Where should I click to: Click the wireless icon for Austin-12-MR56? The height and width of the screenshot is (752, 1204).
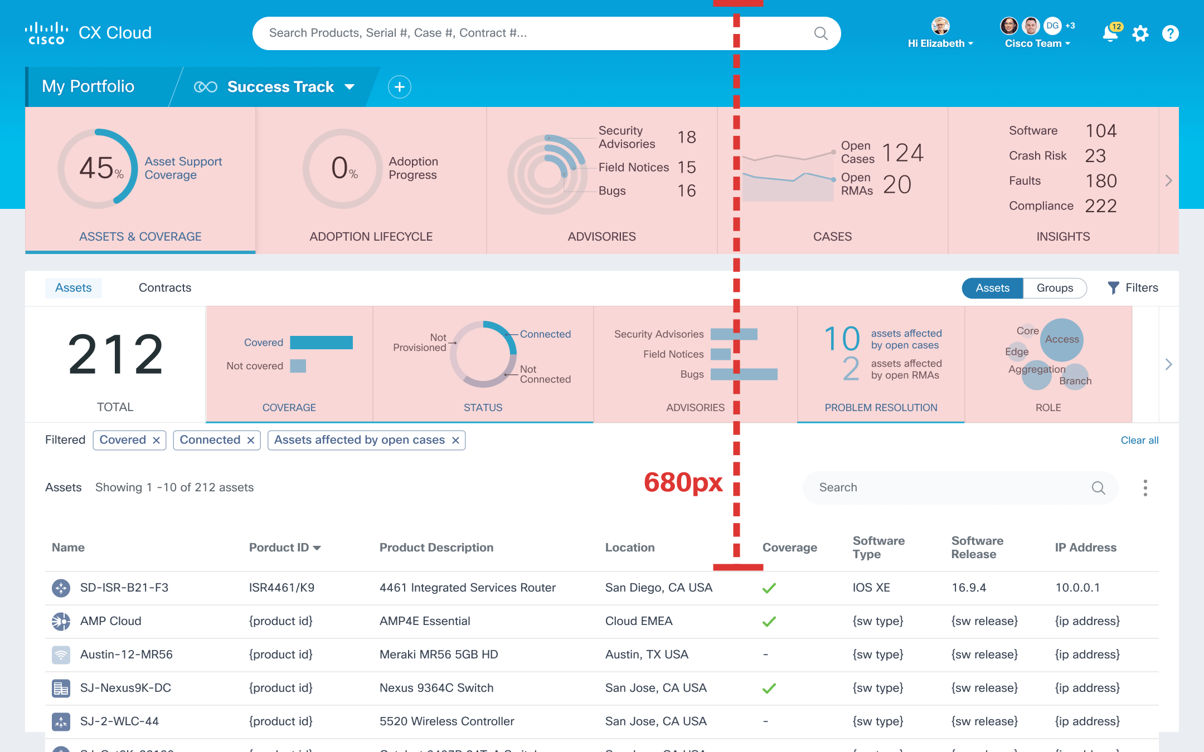pyautogui.click(x=61, y=655)
